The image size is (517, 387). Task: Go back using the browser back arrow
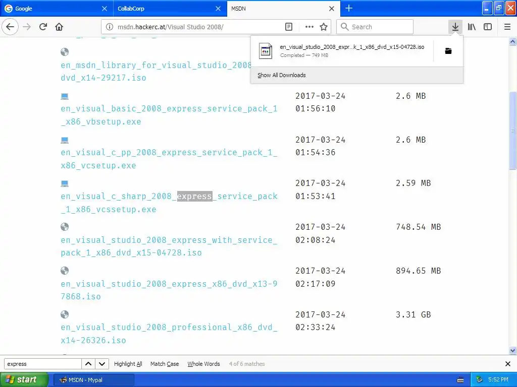10,27
